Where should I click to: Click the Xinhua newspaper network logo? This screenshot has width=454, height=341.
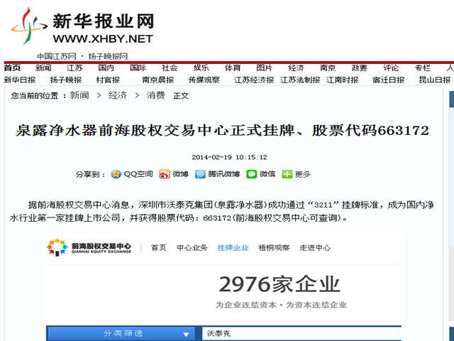82,26
